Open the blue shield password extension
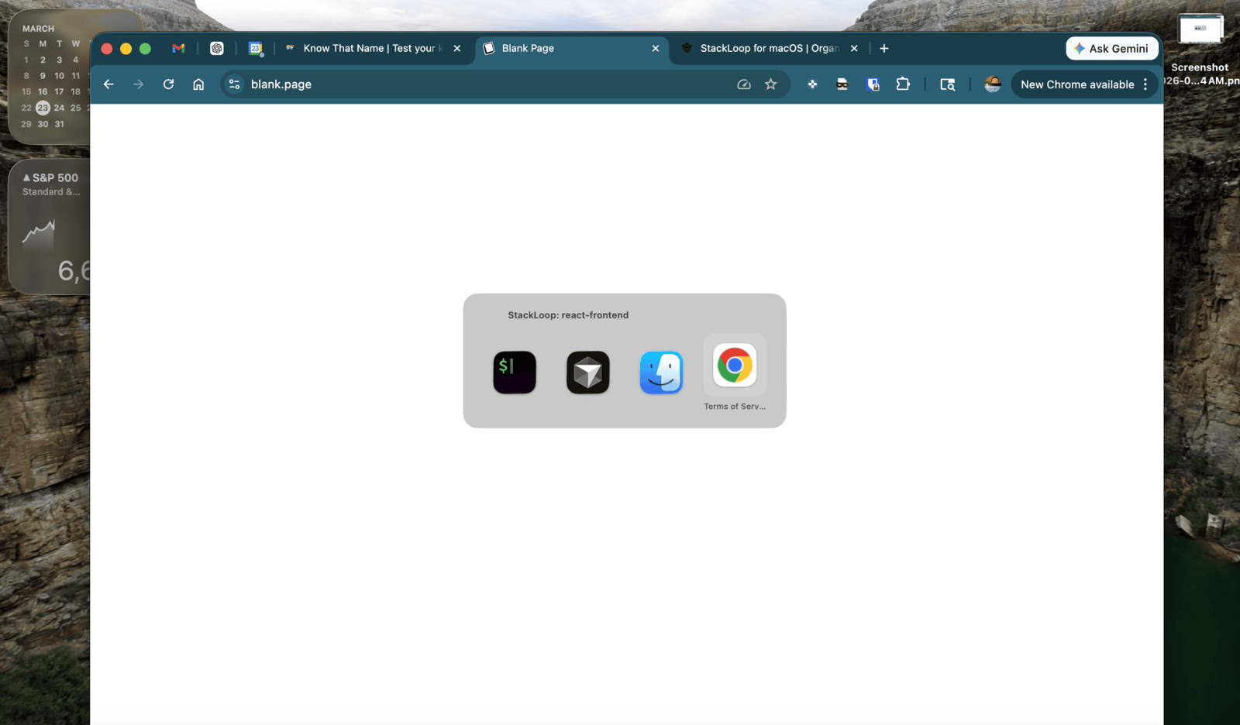The image size is (1240, 725). [x=873, y=84]
